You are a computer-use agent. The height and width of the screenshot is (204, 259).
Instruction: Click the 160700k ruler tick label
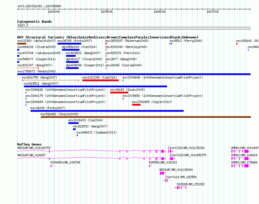pyautogui.click(x=213, y=12)
